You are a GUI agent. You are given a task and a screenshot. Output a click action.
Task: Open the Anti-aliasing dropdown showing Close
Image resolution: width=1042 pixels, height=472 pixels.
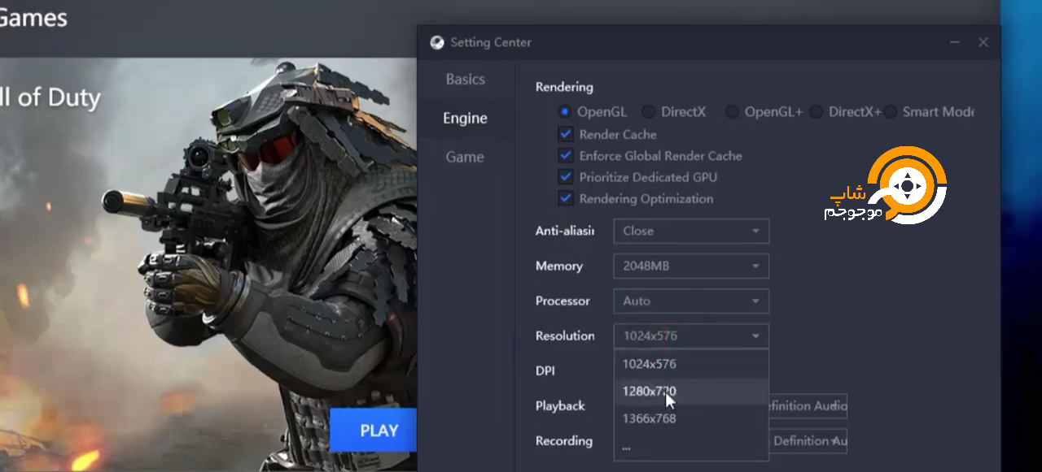tap(691, 231)
